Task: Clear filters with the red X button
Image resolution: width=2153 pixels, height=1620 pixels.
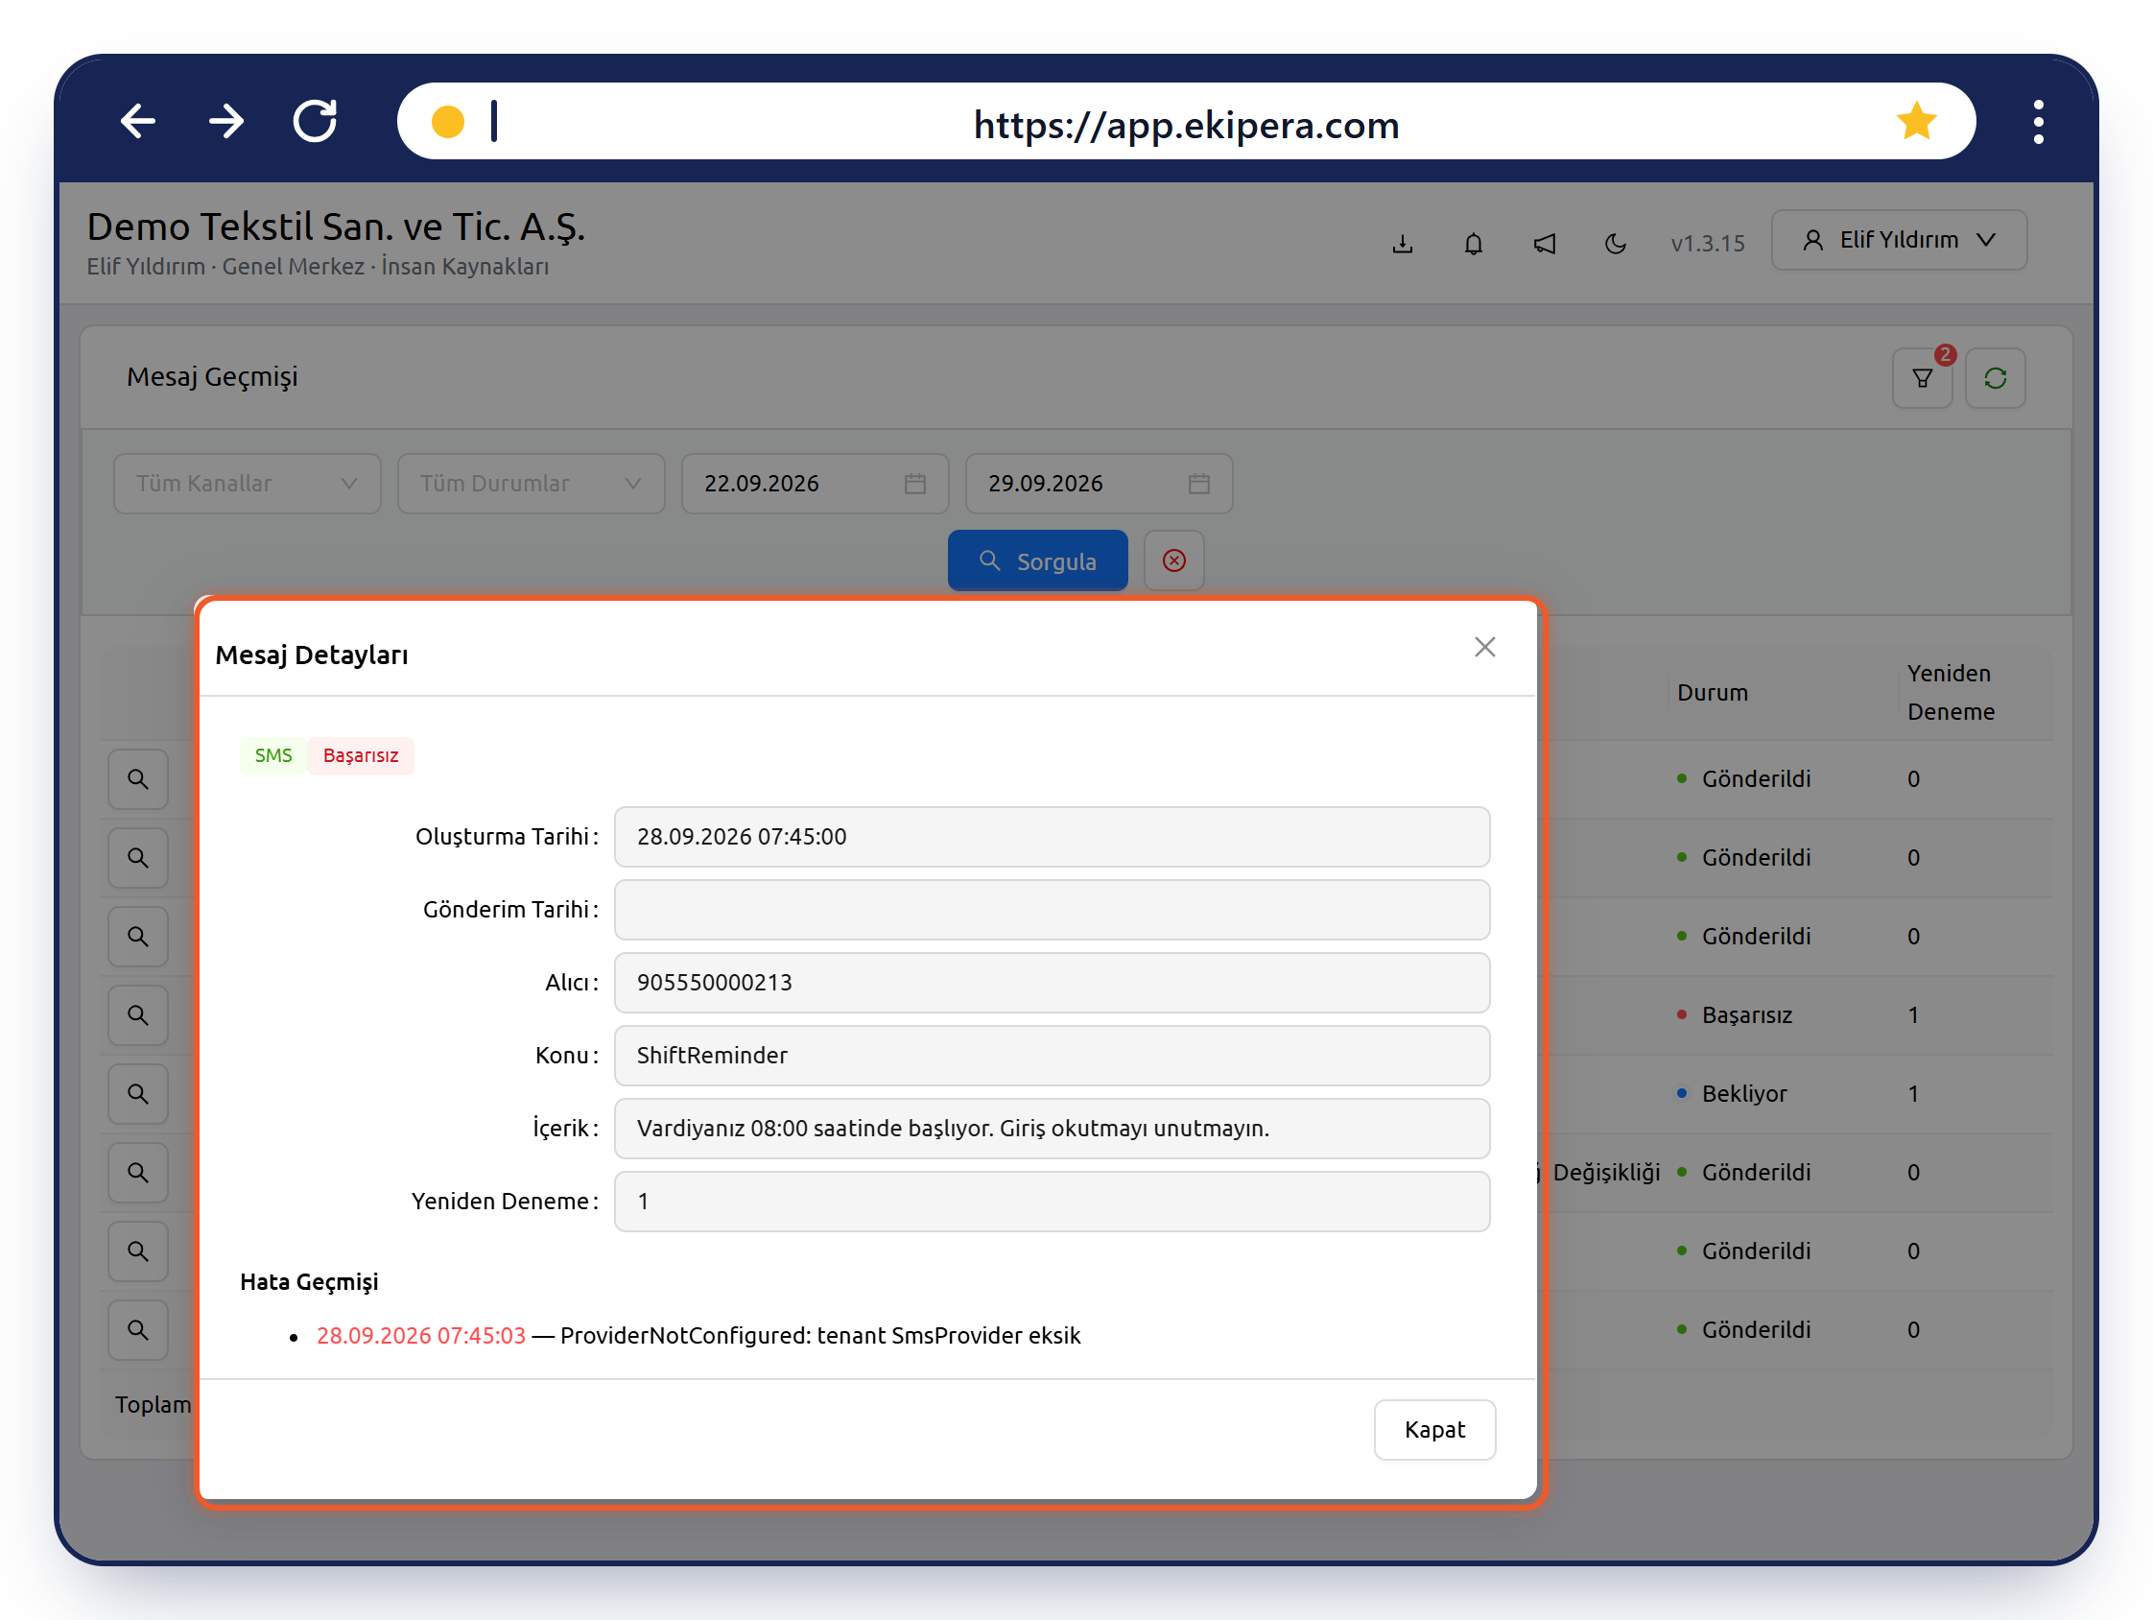Action: pyautogui.click(x=1173, y=560)
